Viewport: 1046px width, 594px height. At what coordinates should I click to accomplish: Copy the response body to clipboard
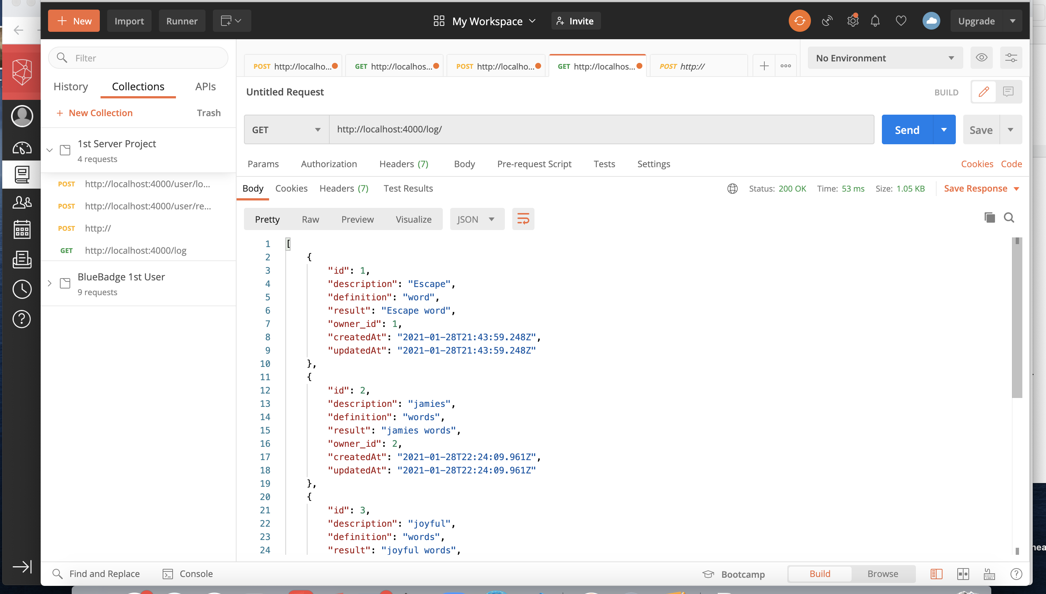[x=989, y=217]
